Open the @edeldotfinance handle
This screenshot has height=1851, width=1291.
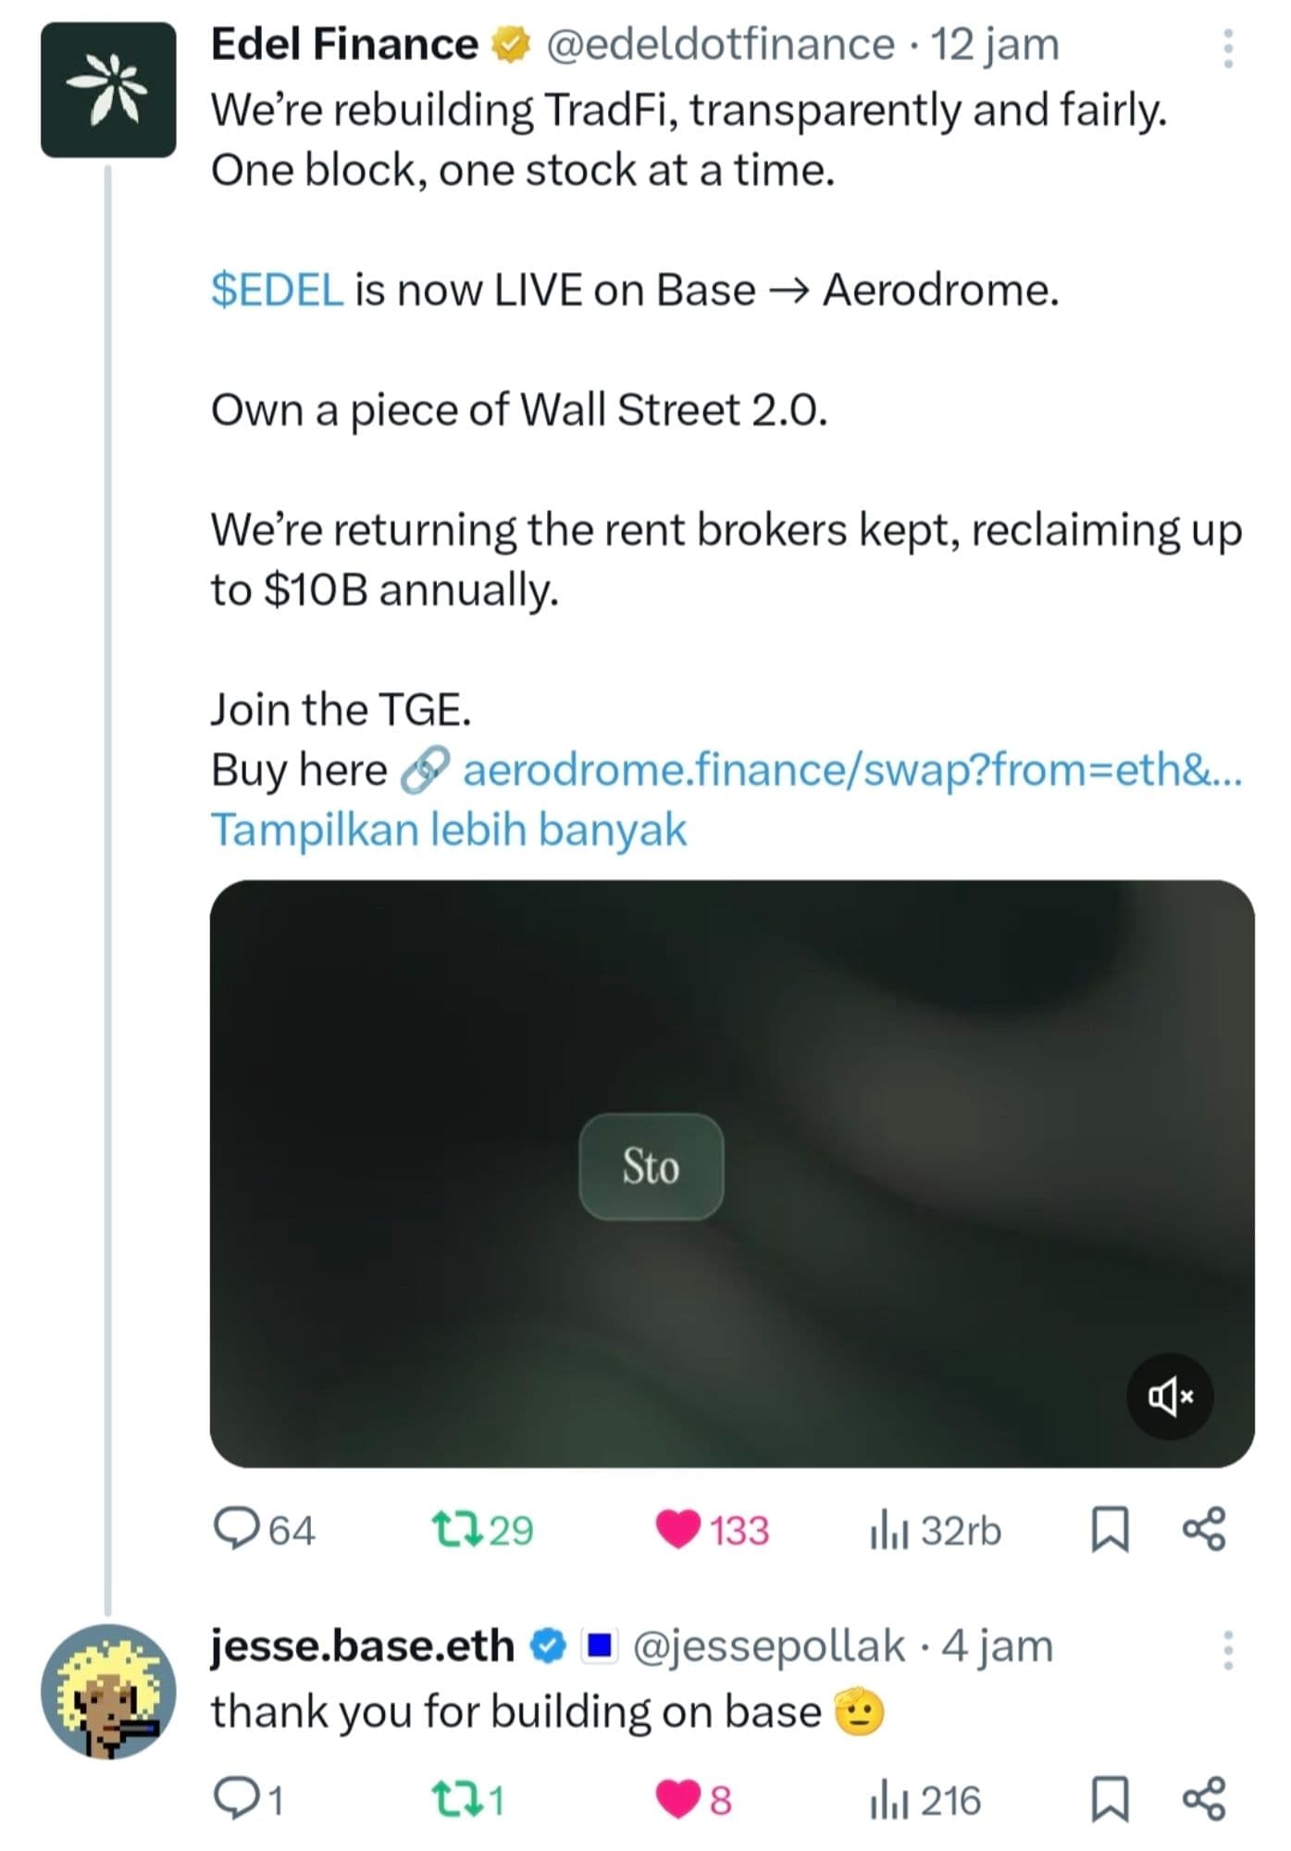pyautogui.click(x=720, y=44)
